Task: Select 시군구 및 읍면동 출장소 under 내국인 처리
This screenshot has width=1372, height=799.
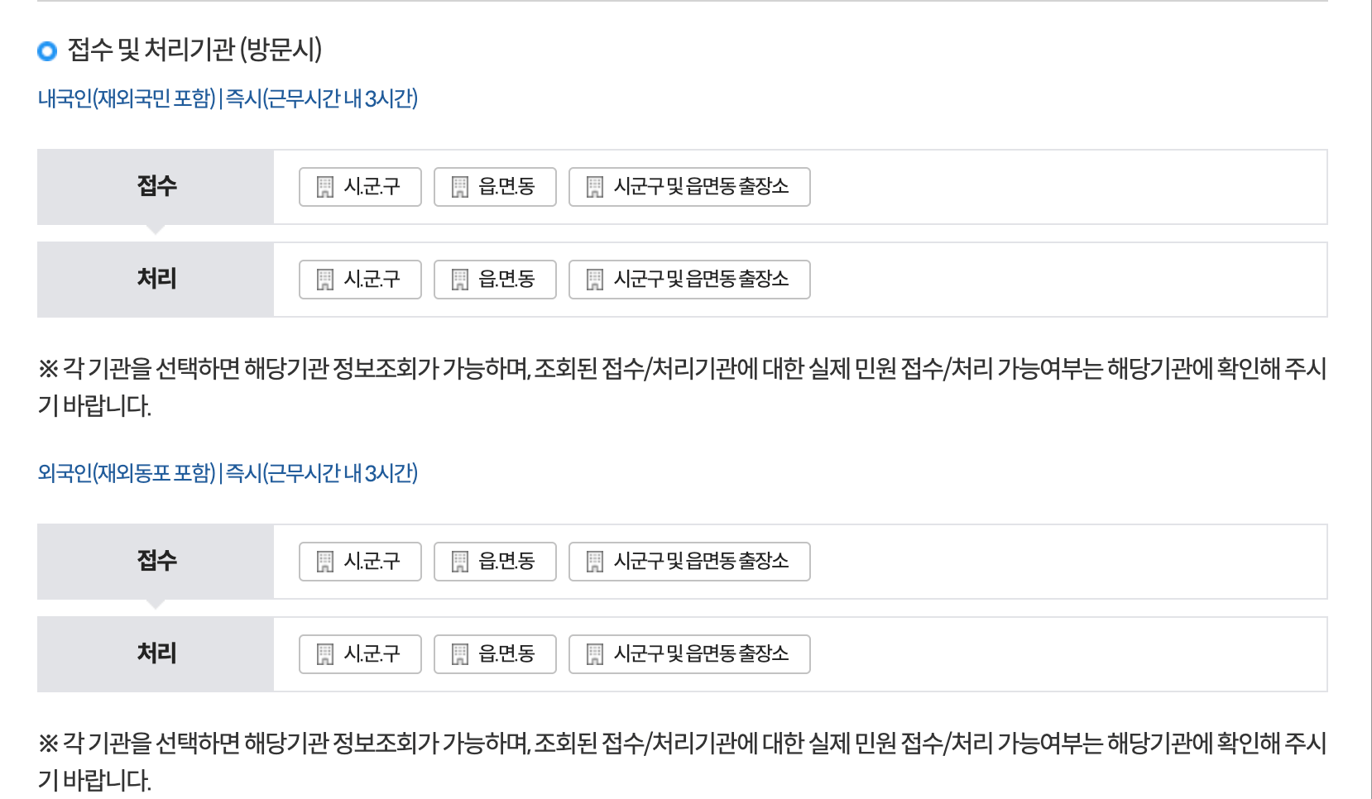Action: [x=688, y=280]
